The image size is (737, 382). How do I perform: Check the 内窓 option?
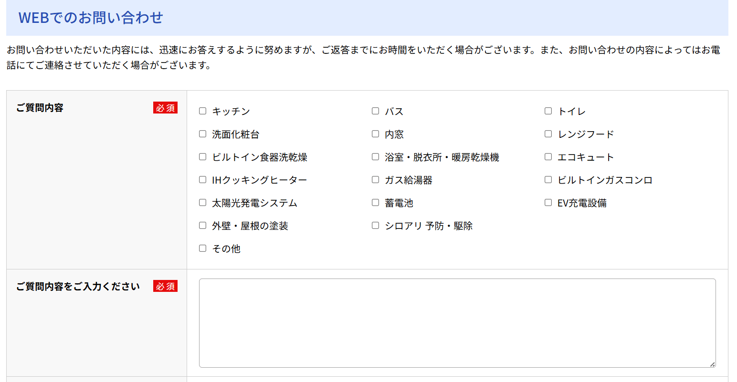(376, 134)
